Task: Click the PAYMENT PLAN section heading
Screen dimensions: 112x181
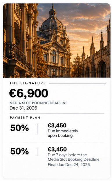Action: [25, 118]
